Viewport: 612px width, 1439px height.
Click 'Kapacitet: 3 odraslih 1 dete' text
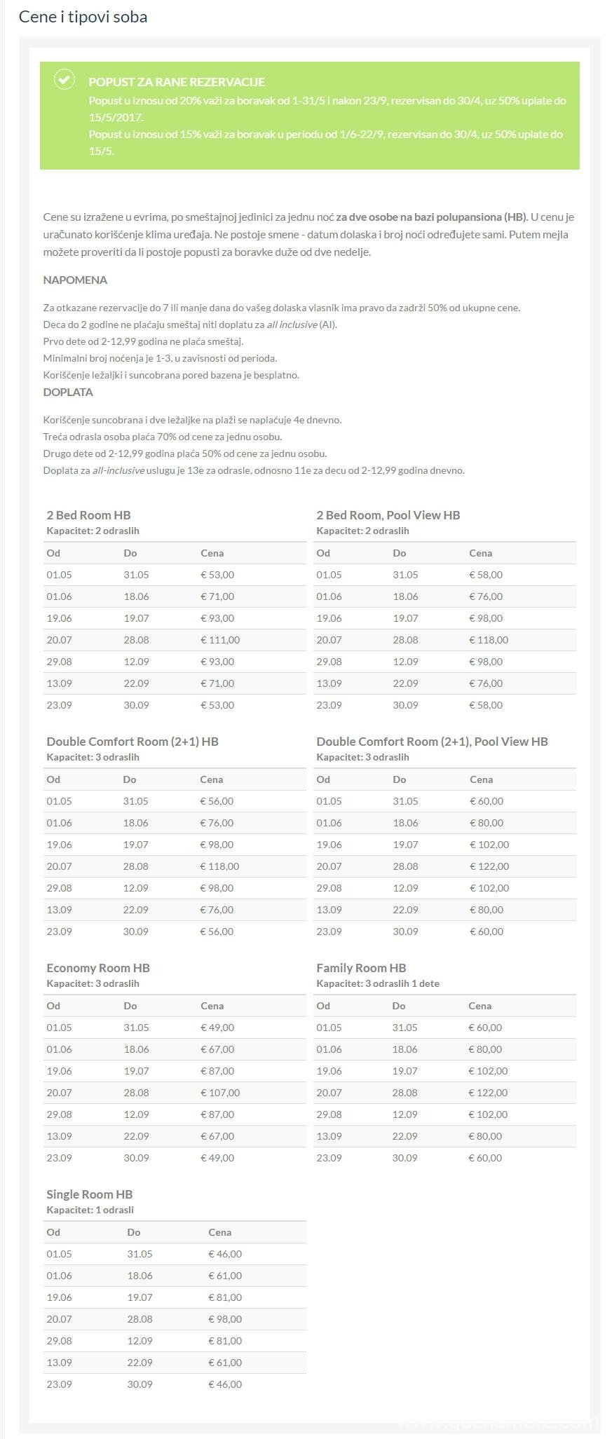(378, 983)
